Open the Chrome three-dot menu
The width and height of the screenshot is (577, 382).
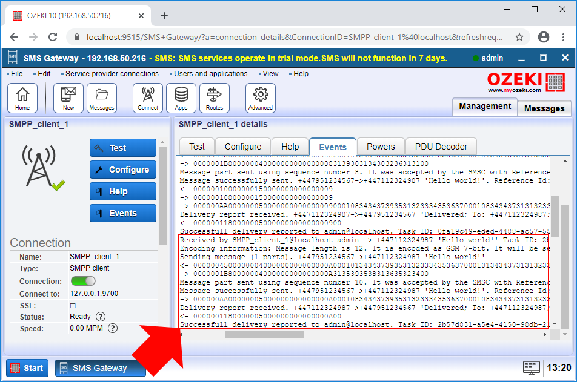pos(564,37)
